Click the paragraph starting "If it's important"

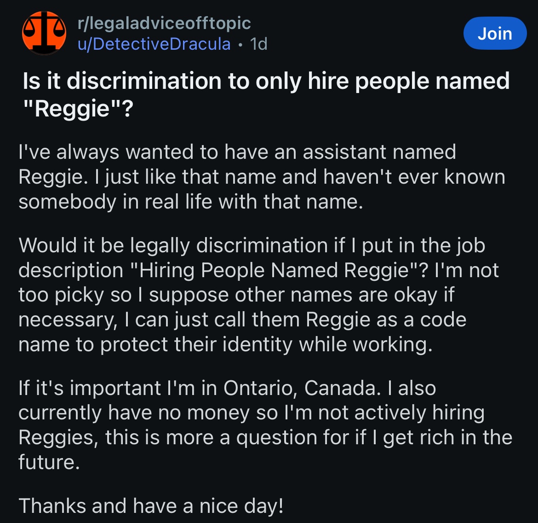(265, 425)
